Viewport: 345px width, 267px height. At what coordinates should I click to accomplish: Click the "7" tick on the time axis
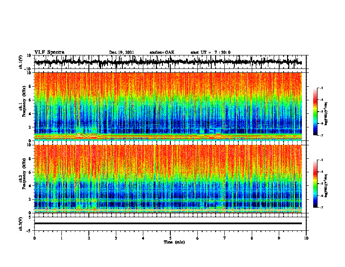click(225, 238)
